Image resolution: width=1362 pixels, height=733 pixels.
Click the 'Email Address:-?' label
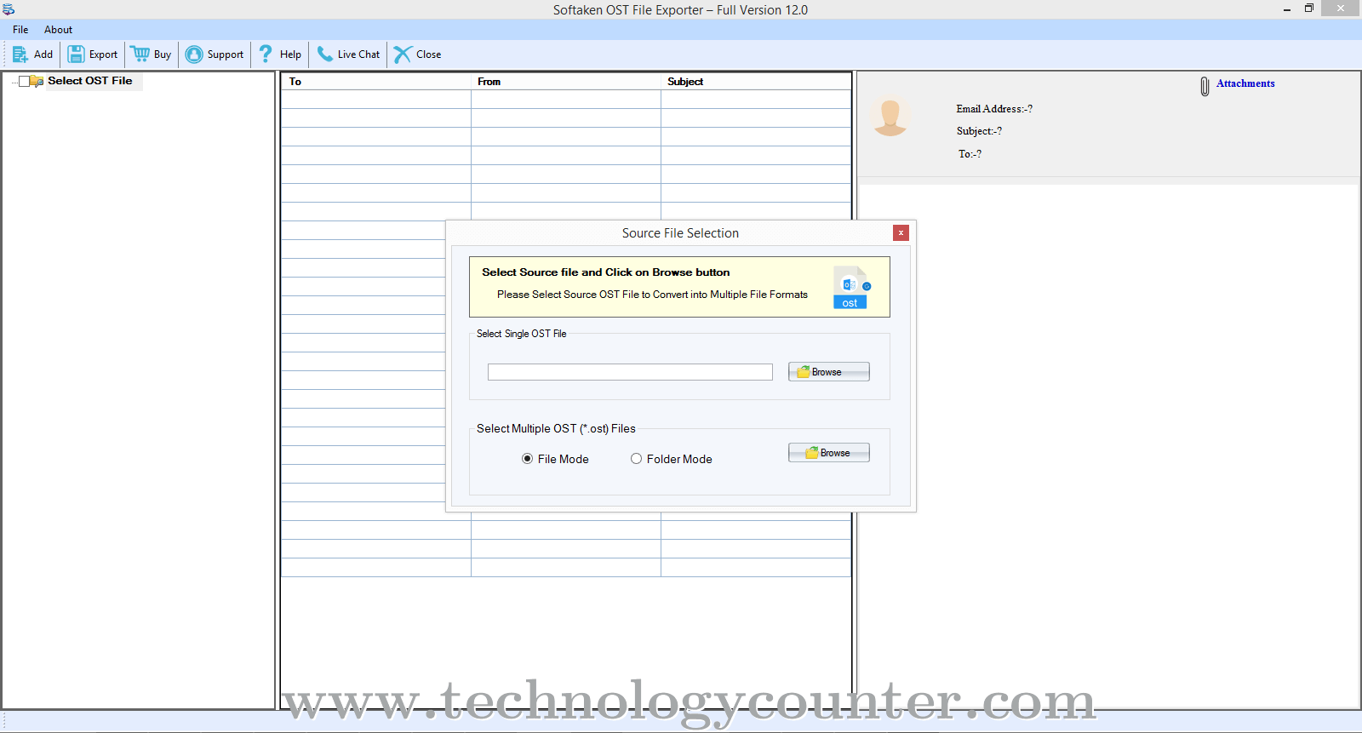(x=994, y=109)
